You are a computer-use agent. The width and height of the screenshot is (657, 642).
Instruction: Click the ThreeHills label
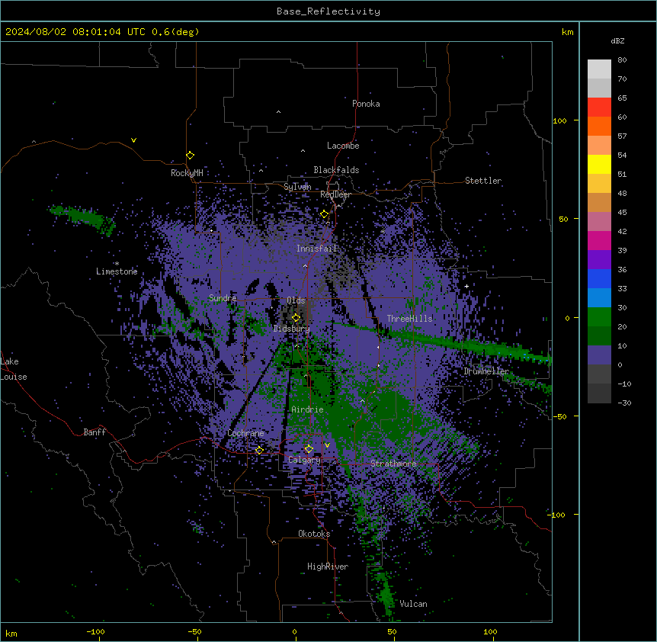(x=409, y=319)
